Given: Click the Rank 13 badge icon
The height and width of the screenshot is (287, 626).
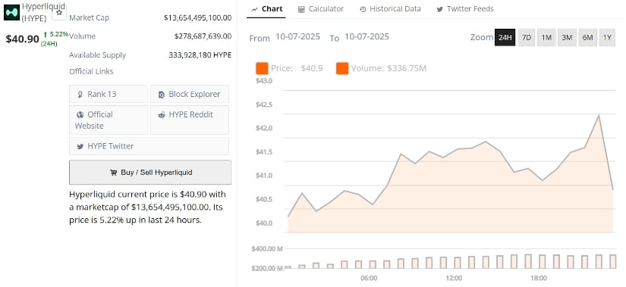Looking at the screenshot, I should (x=80, y=95).
